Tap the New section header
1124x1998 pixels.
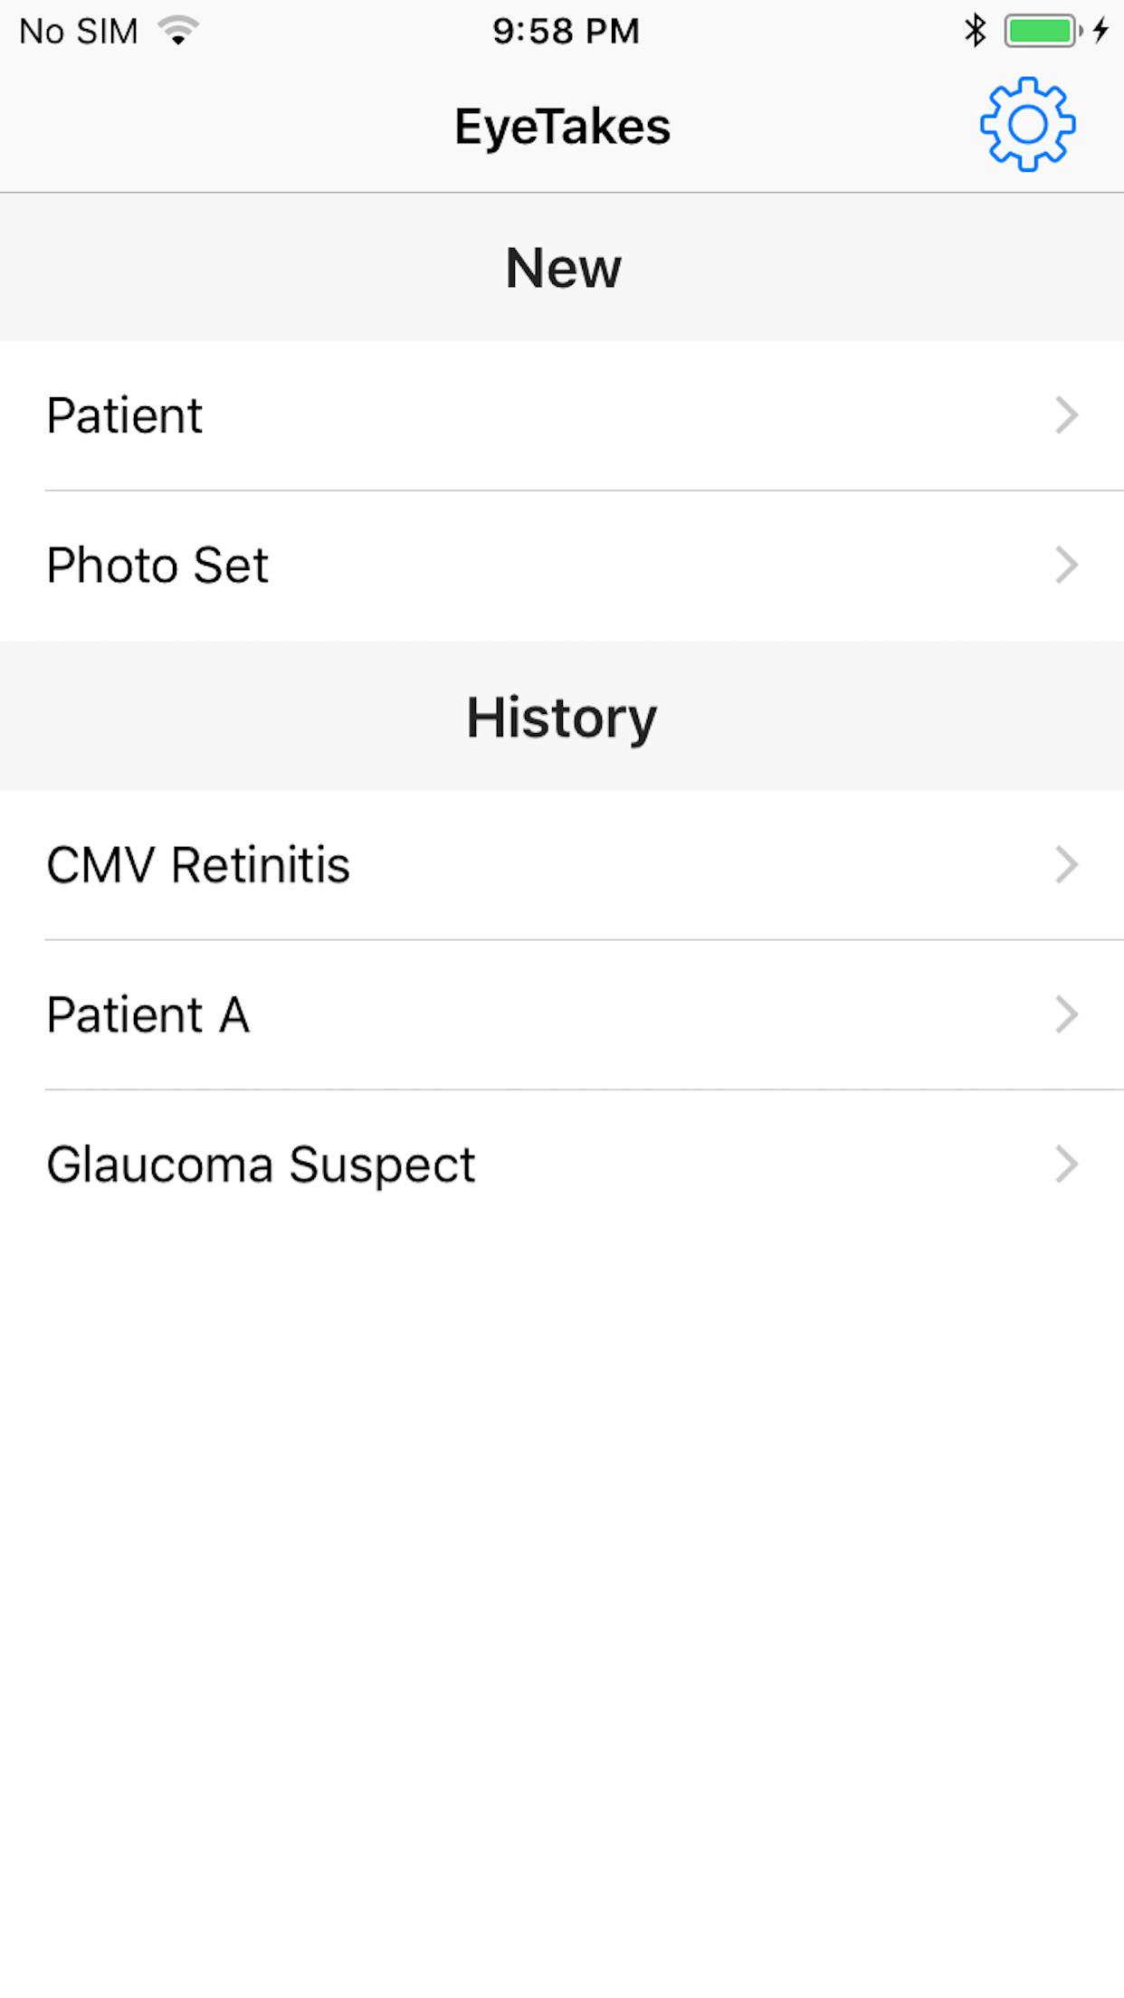(562, 268)
